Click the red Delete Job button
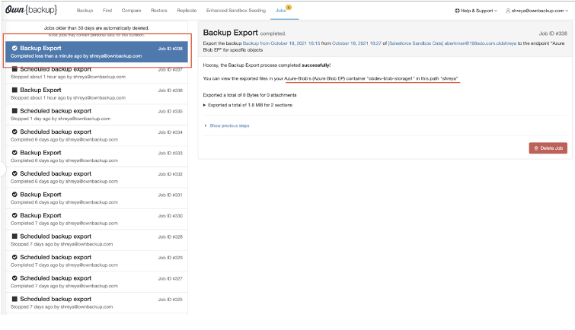Screen dimensions: 575x330 coord(548,148)
